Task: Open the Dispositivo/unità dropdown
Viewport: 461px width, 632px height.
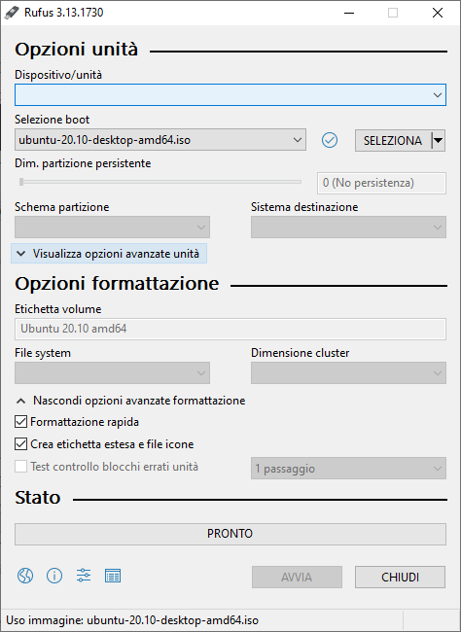Action: (x=230, y=95)
